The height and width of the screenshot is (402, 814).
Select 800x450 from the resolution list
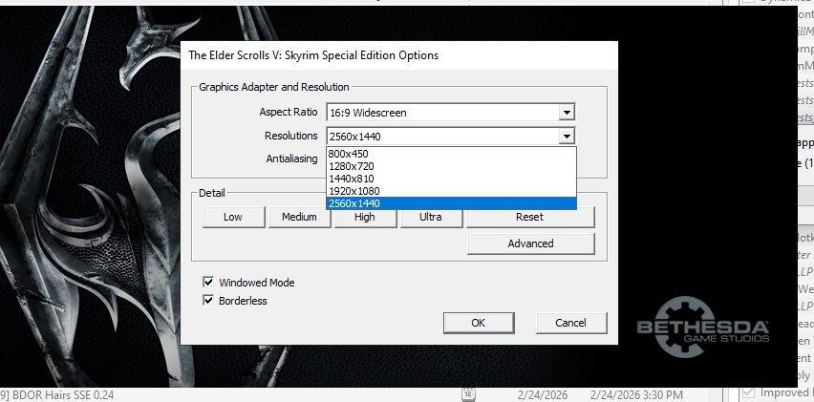point(451,154)
